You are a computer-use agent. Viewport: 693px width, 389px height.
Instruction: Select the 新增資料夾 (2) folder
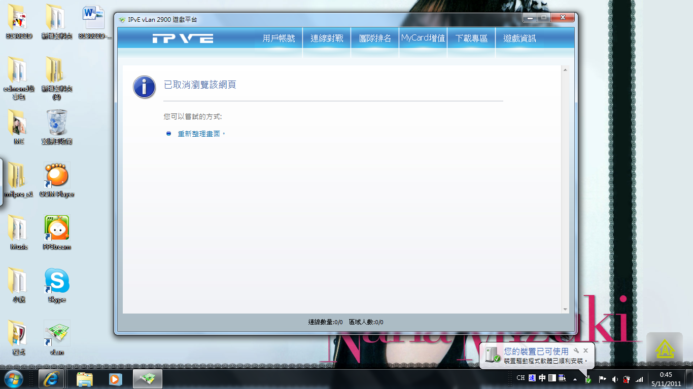[x=56, y=78]
